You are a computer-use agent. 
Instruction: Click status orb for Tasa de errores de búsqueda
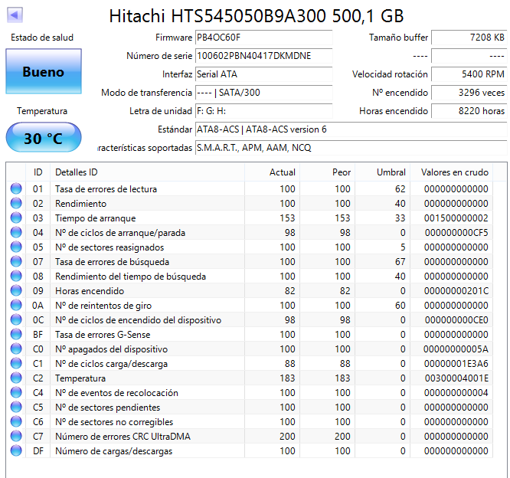tap(16, 262)
